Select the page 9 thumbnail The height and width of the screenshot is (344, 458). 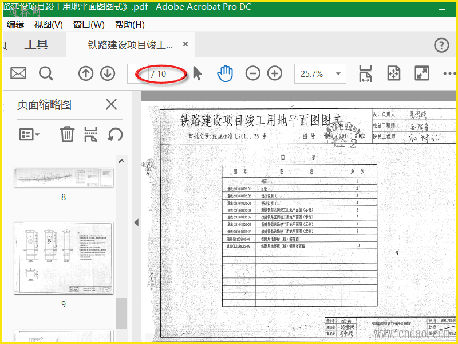pos(64,259)
